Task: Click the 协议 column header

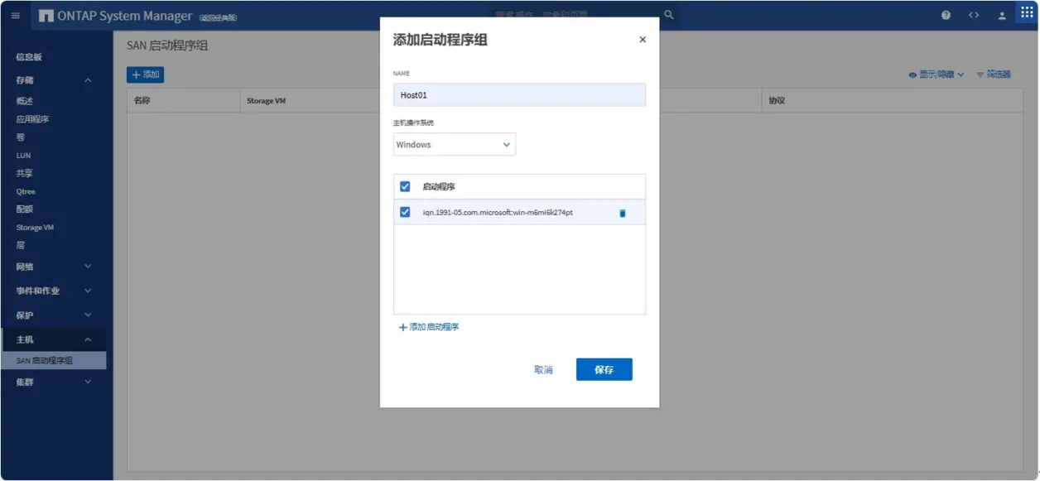Action: click(777, 101)
